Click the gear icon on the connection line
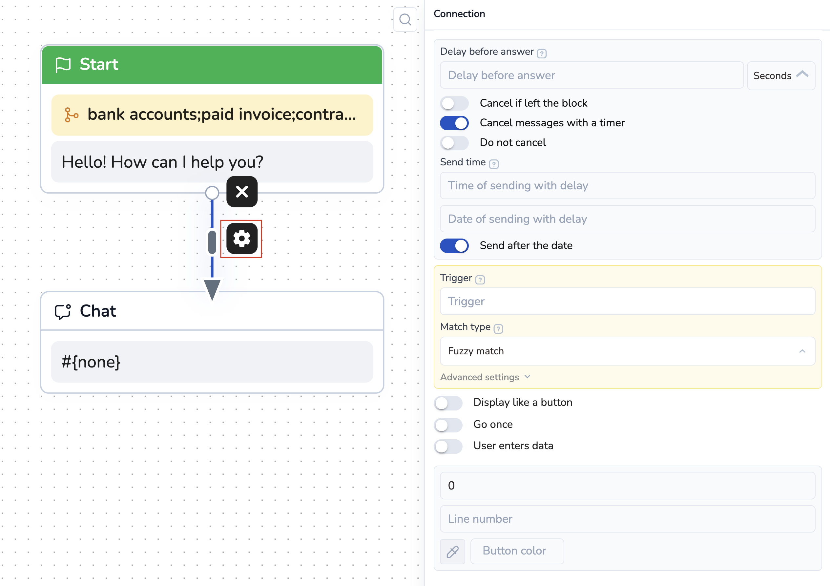This screenshot has height=586, width=830. [242, 239]
